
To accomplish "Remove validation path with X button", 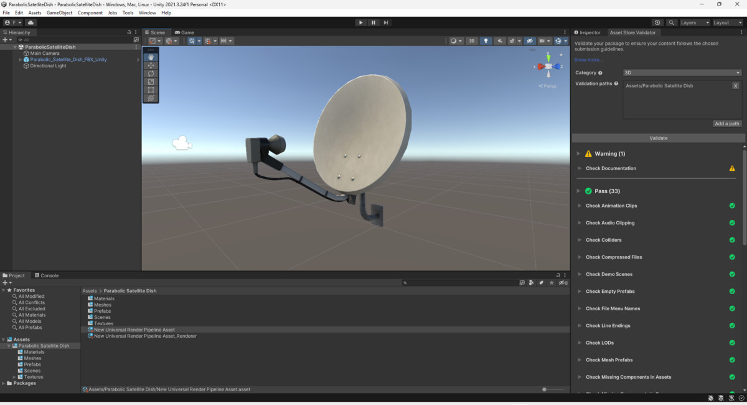I will tap(735, 86).
